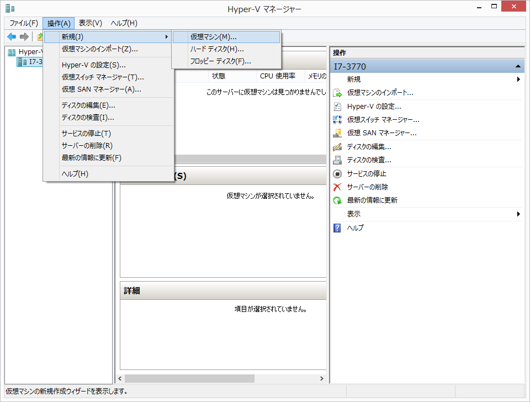Screen dimensions: 530x402
Task: Click the back arrow toolbar icon
Action: [12, 36]
